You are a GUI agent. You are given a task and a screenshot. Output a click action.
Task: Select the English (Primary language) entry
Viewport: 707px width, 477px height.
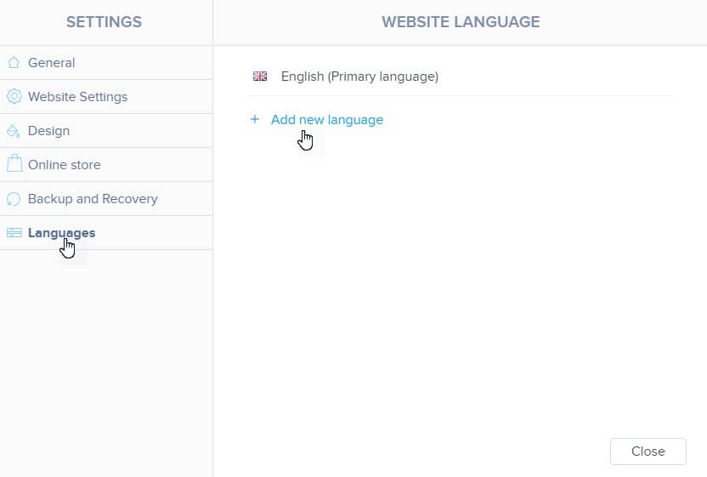[x=359, y=77]
